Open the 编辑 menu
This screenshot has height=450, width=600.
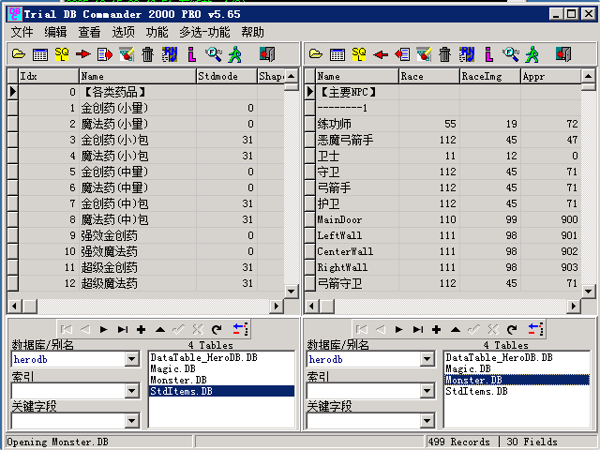[55, 32]
